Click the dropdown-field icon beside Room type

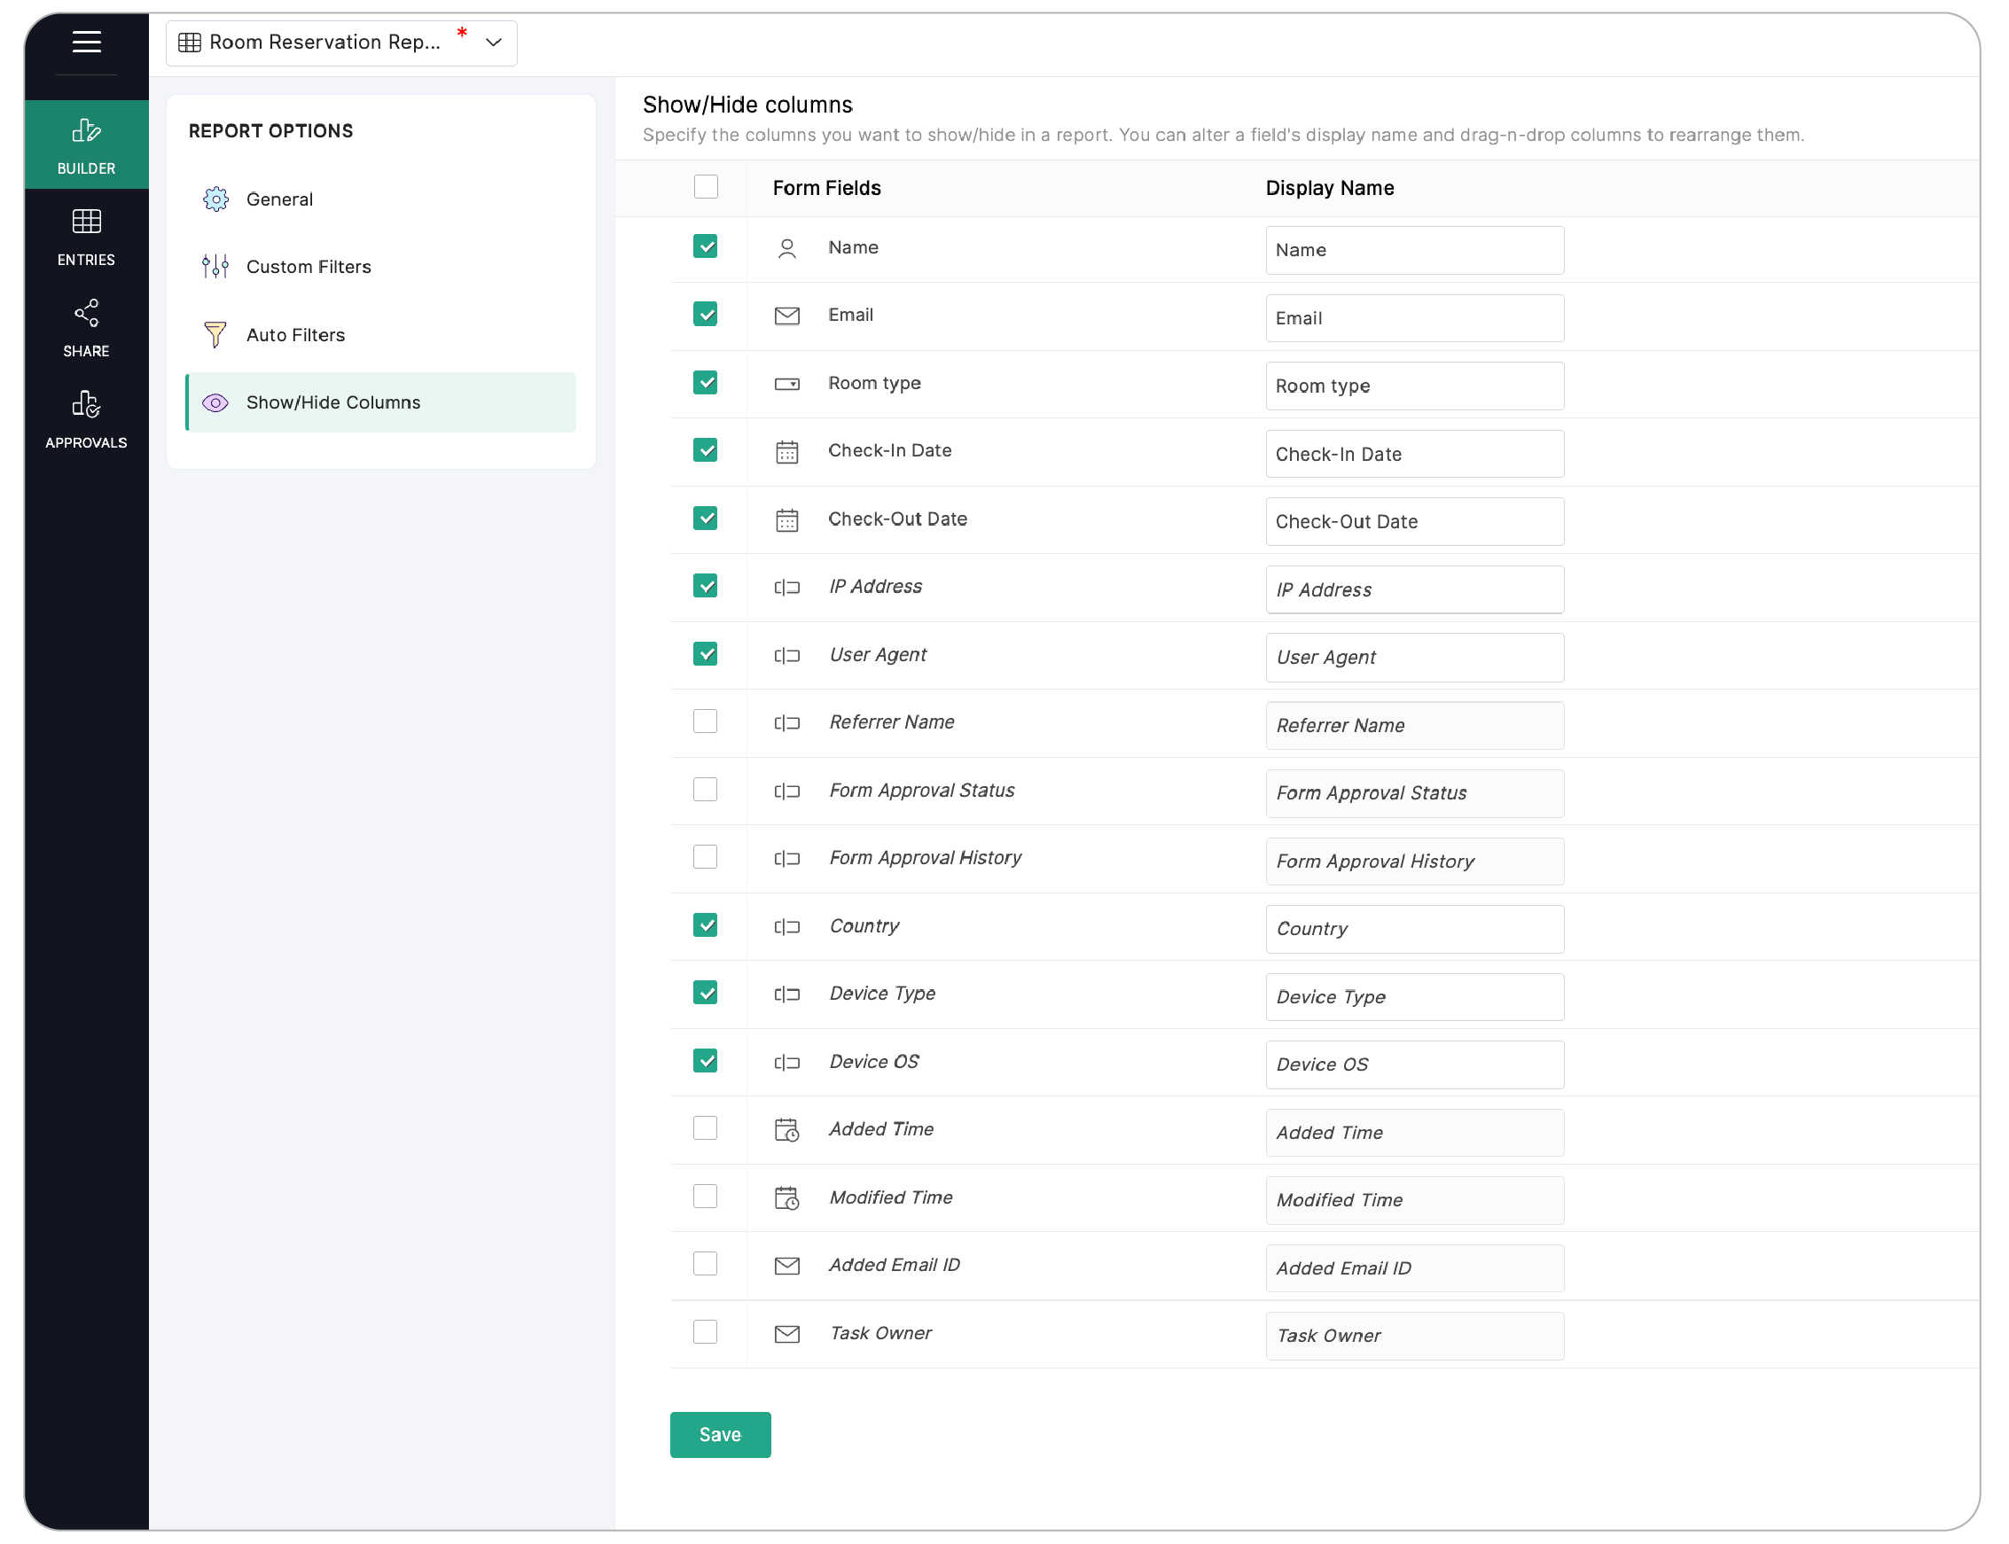(x=787, y=384)
